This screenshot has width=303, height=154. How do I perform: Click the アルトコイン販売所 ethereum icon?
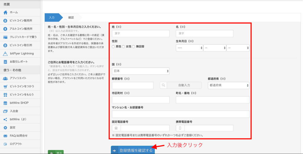5,29
